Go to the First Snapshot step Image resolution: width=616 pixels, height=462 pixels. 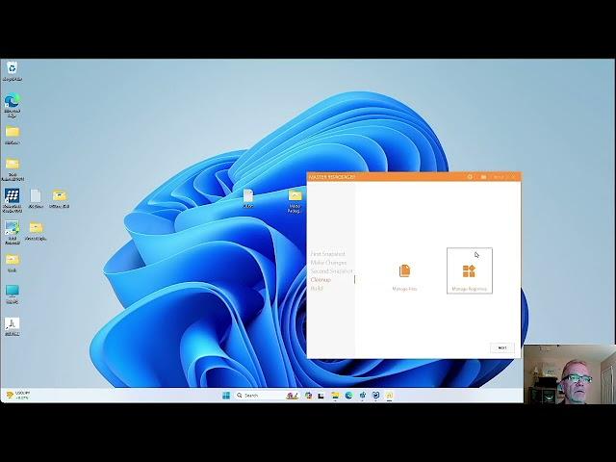coord(327,254)
